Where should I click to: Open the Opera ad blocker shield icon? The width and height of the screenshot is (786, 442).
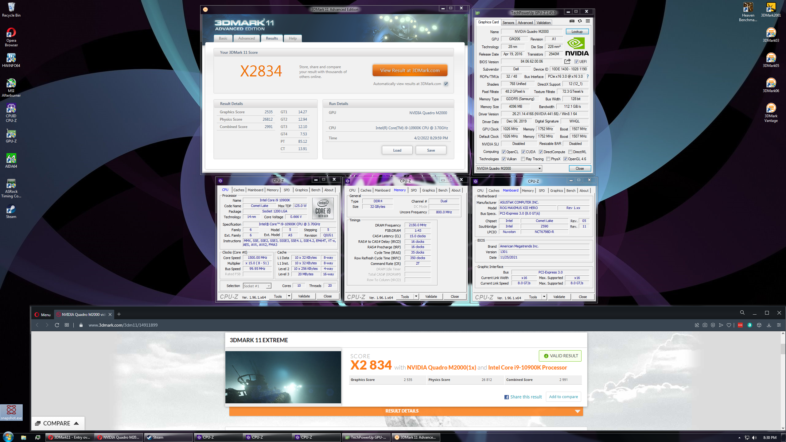point(713,325)
